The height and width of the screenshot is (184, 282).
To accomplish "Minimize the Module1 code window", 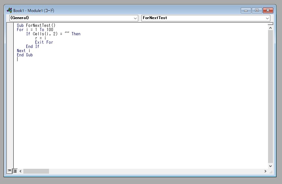I will tap(246, 10).
